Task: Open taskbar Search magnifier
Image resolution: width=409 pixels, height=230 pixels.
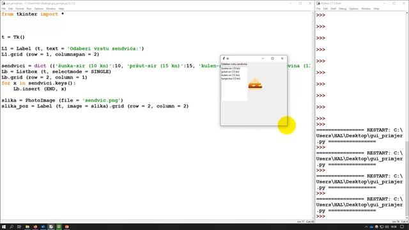Action: (x=12, y=227)
